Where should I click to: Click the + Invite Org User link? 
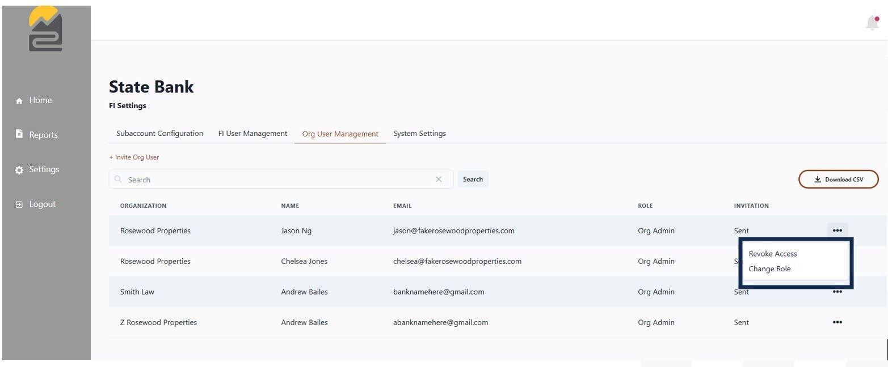click(134, 157)
